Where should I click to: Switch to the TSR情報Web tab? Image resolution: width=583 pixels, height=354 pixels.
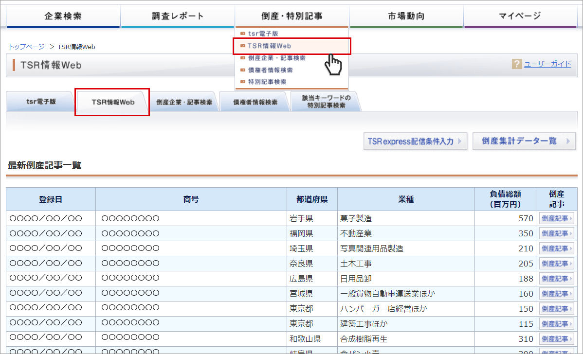[112, 102]
